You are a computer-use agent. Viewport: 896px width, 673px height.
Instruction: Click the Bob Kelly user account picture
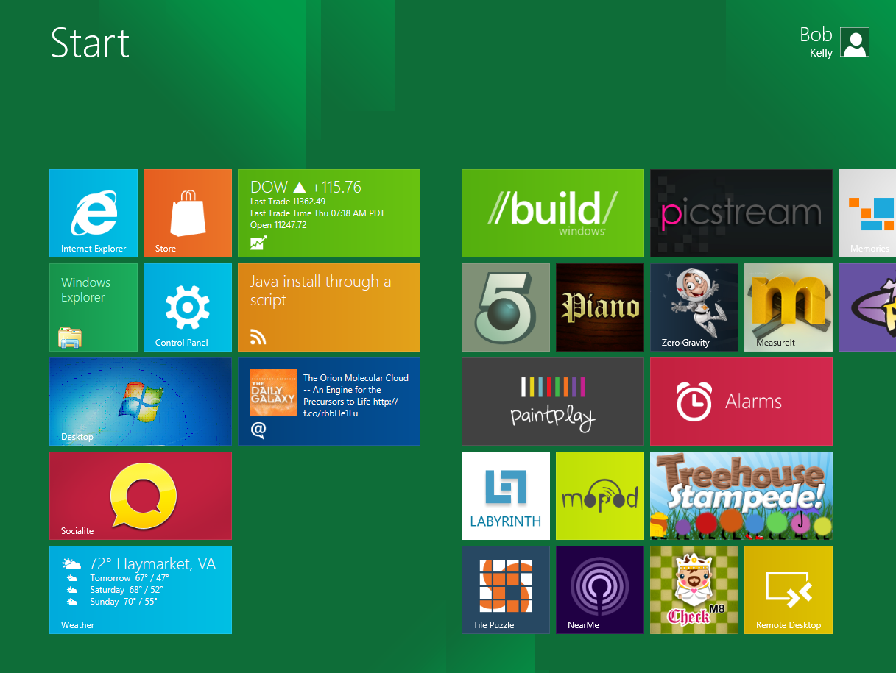[855, 42]
